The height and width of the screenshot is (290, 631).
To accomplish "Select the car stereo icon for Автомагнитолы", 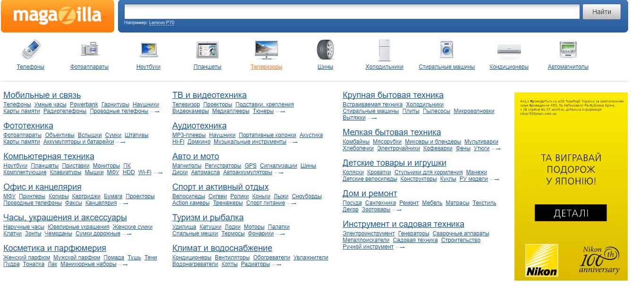I will (568, 49).
